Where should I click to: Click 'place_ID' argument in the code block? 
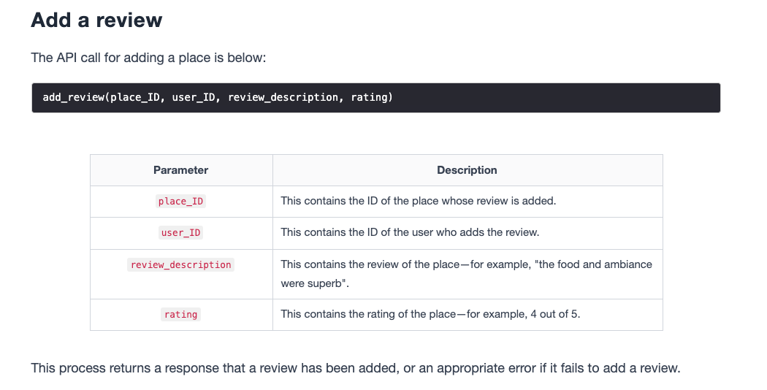[x=134, y=97]
